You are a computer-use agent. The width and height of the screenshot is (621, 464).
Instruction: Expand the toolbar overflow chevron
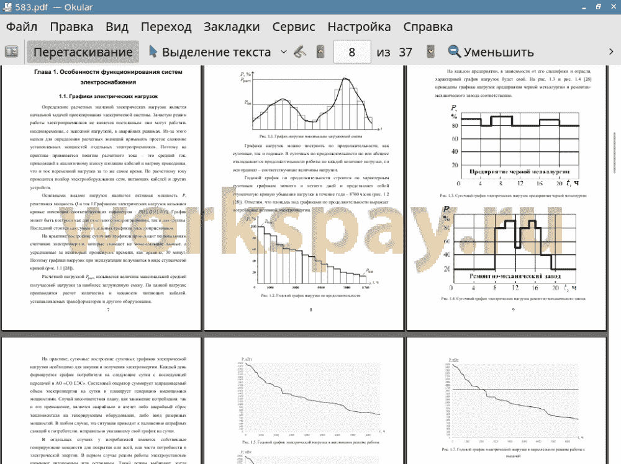point(611,52)
